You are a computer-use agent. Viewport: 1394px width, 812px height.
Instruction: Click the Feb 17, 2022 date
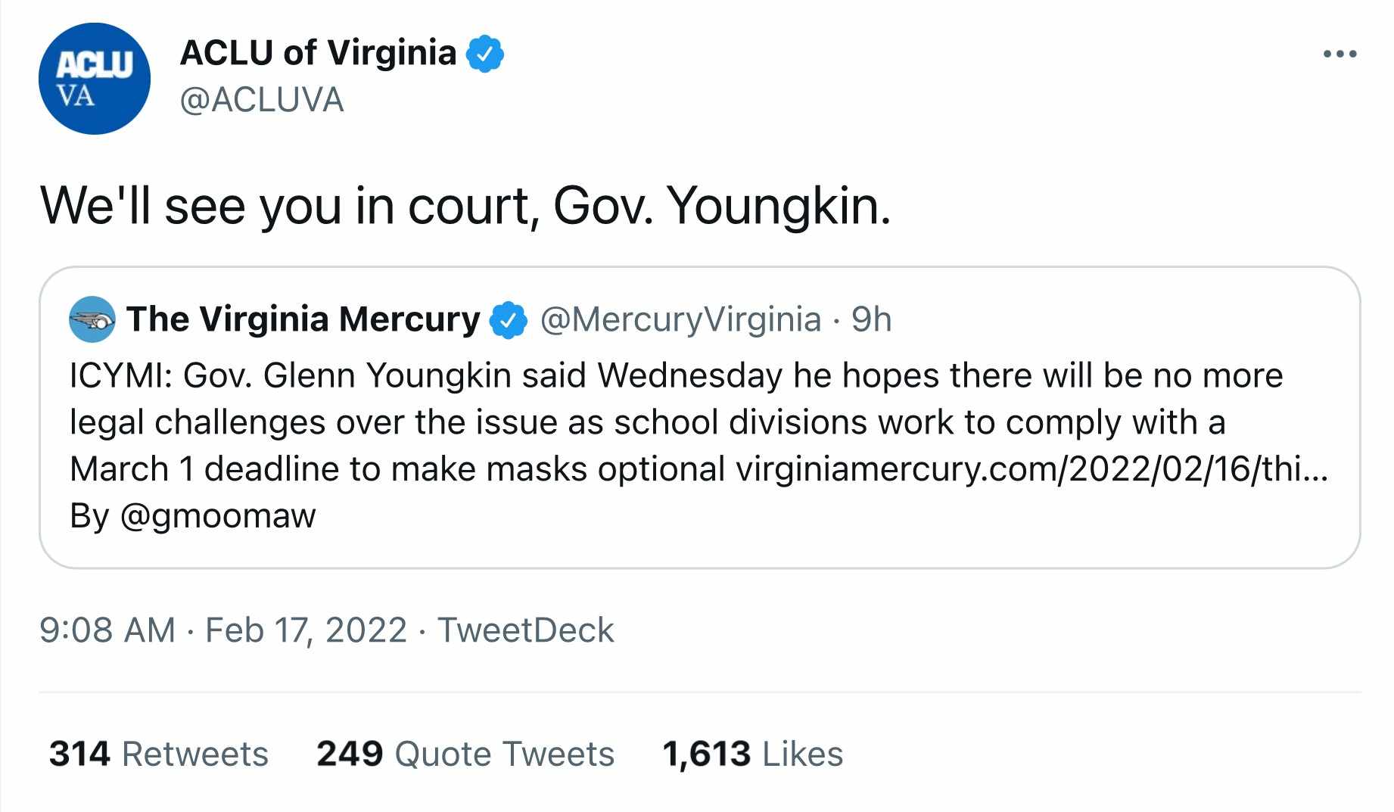tap(306, 630)
